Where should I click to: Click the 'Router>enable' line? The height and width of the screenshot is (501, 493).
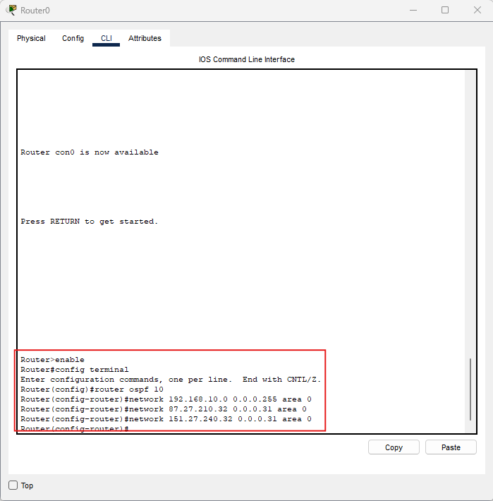tap(52, 360)
